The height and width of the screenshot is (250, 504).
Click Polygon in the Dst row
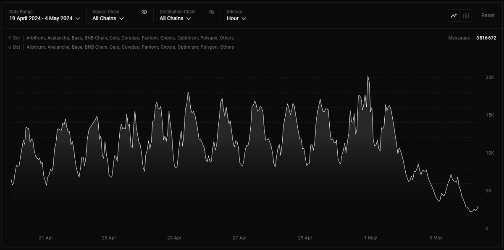coord(208,47)
